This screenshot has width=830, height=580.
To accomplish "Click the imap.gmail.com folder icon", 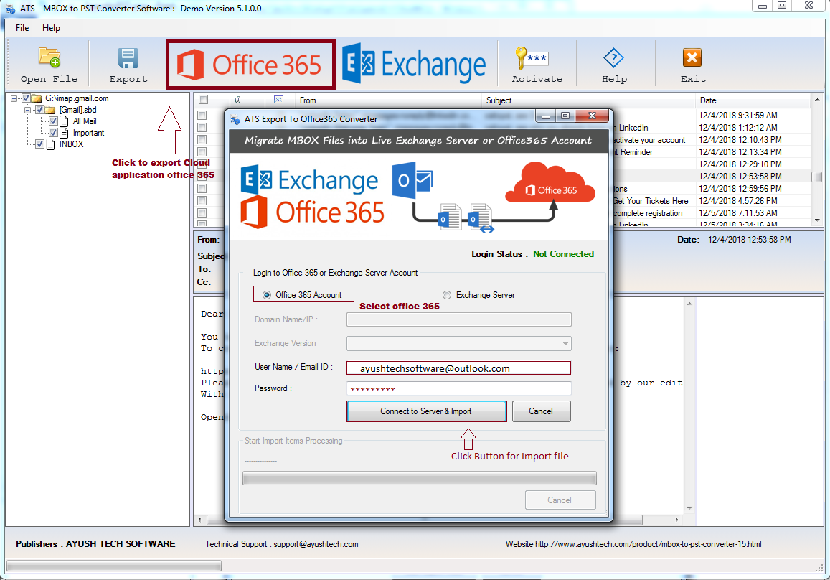I will pyautogui.click(x=37, y=98).
